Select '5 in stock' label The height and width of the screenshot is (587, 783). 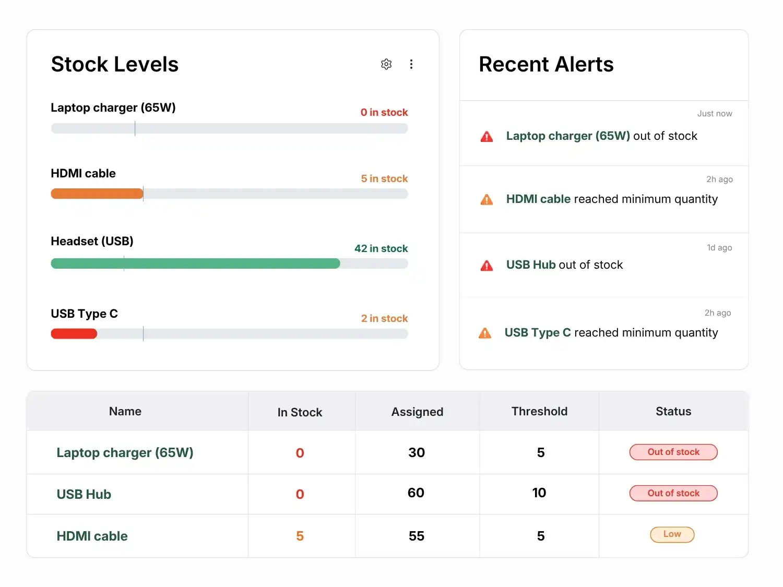(384, 178)
